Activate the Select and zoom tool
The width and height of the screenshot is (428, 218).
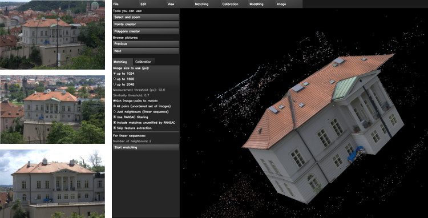(146, 17)
